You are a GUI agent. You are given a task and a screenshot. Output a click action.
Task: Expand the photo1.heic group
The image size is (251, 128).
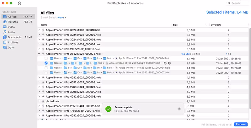coord(39,101)
